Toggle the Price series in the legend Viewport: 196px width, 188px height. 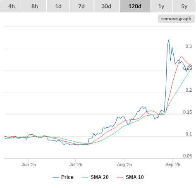coord(63,177)
